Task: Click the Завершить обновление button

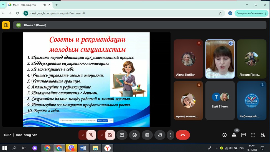Action: click(x=249, y=13)
